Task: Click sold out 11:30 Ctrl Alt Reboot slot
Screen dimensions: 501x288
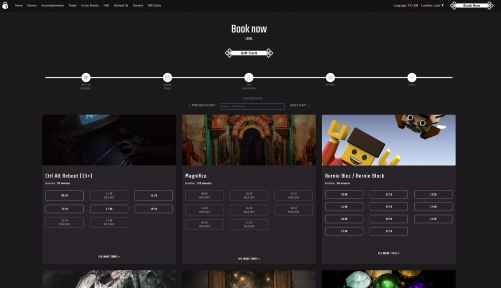Action: click(109, 195)
